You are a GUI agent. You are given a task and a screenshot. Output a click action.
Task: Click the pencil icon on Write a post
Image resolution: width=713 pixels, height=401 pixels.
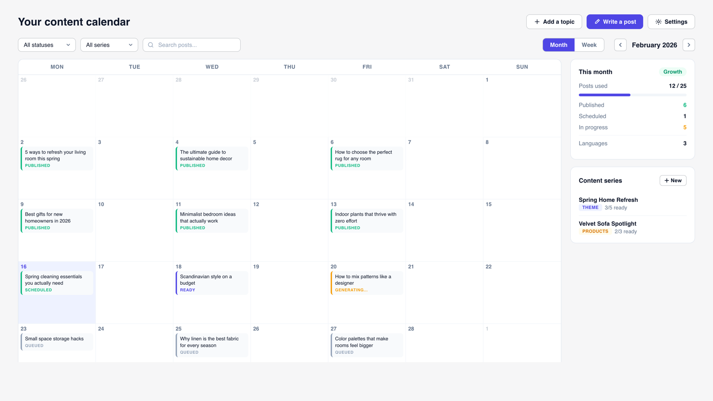[597, 21]
